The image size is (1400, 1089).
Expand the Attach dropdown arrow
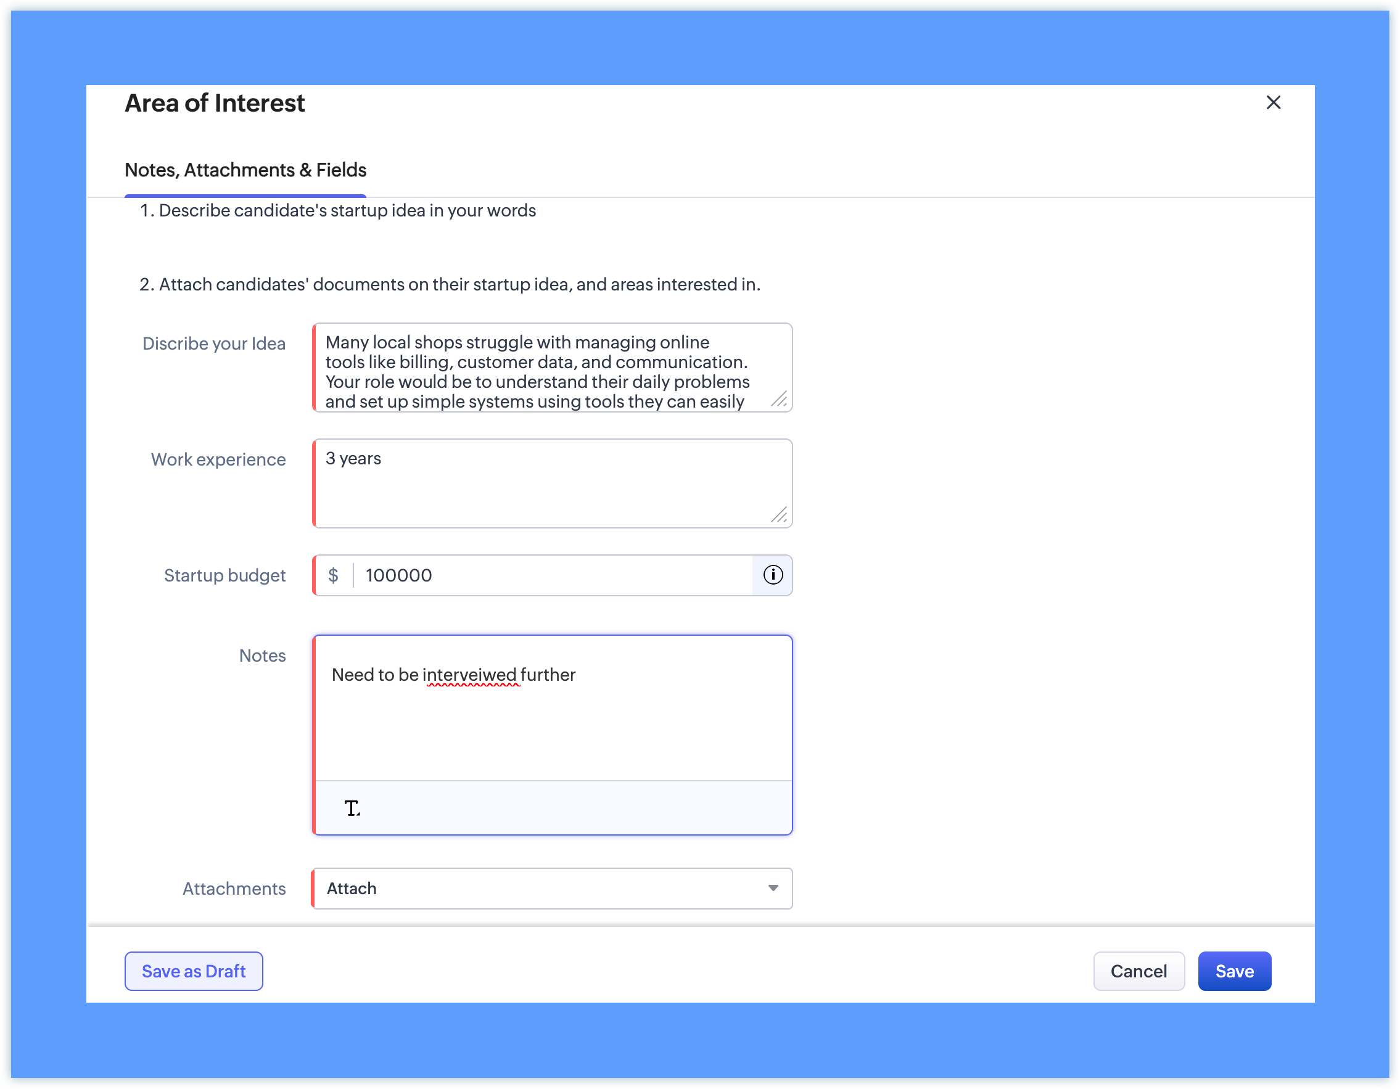tap(773, 888)
